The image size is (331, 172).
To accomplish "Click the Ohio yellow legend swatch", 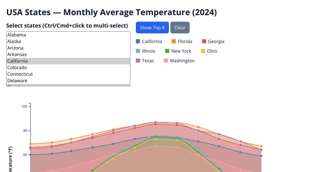I will tap(203, 51).
